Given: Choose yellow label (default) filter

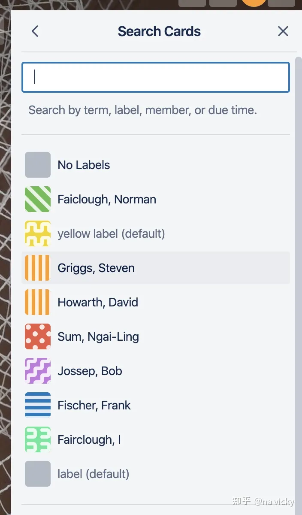Looking at the screenshot, I should click(156, 233).
